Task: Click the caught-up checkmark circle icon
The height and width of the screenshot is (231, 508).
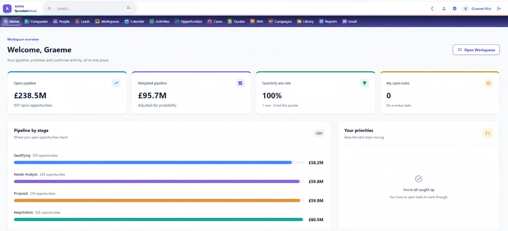Action: pos(418,179)
